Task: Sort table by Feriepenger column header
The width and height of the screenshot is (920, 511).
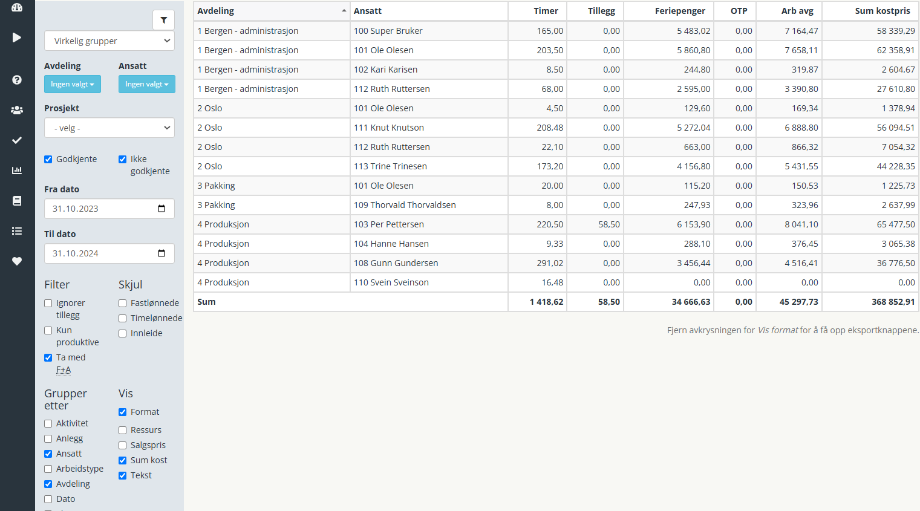Action: click(669, 11)
